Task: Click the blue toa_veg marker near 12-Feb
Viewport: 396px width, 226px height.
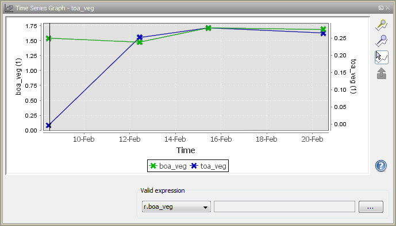Action: pos(140,37)
